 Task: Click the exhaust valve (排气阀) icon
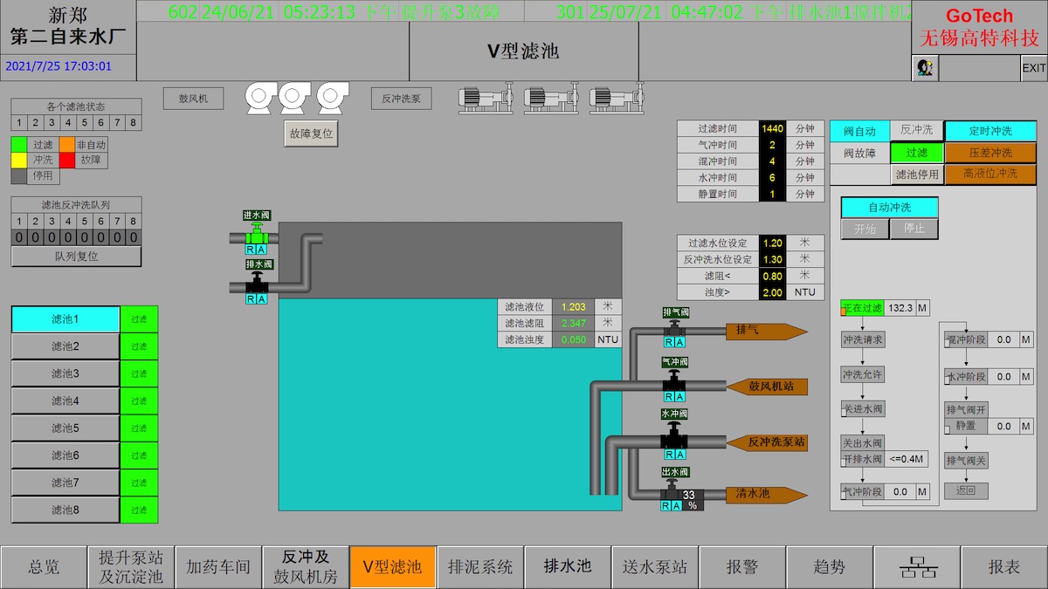[x=674, y=330]
